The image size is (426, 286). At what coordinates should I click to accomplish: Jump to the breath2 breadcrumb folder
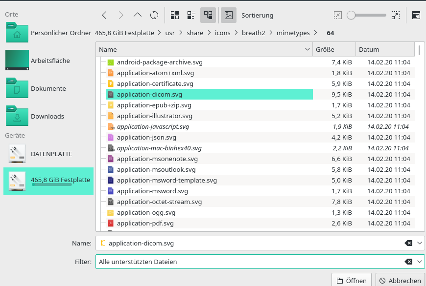point(253,33)
